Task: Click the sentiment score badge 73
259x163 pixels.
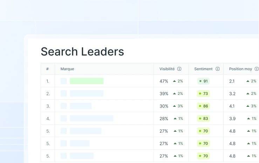Action: tap(203, 93)
